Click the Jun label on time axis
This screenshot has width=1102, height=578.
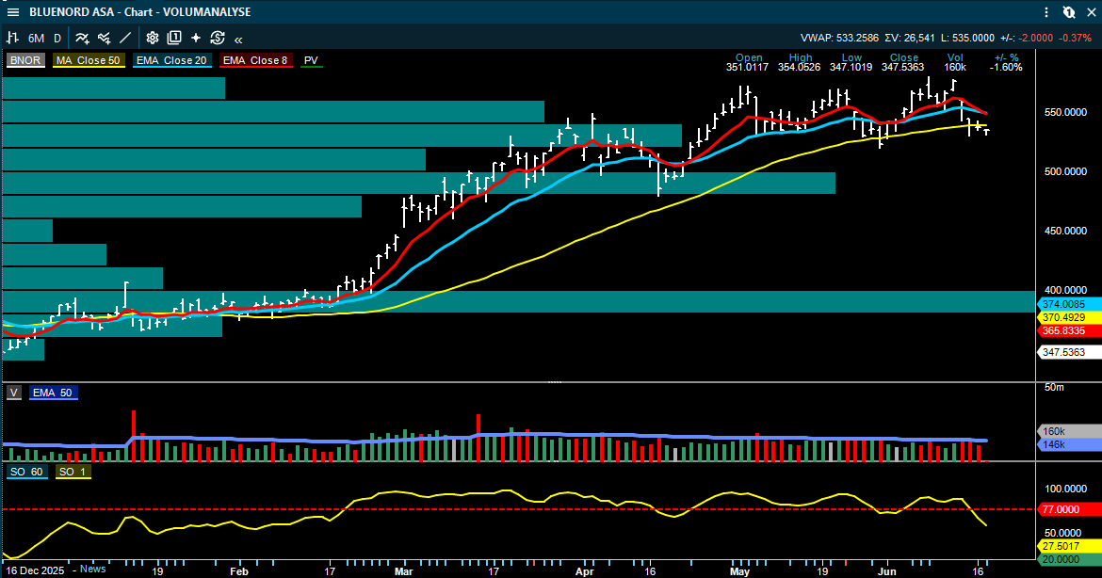[887, 571]
